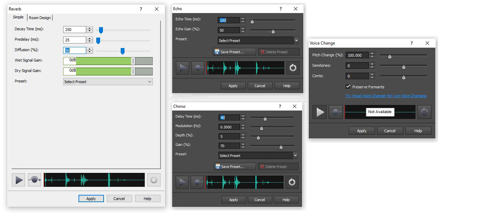Viewport: 487px width, 215px height.
Task: Click the loop reset icon in Chorus window
Action: 292,182
